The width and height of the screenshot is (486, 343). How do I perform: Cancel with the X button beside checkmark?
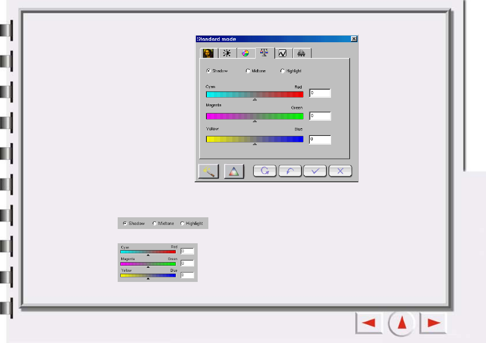pyautogui.click(x=340, y=171)
